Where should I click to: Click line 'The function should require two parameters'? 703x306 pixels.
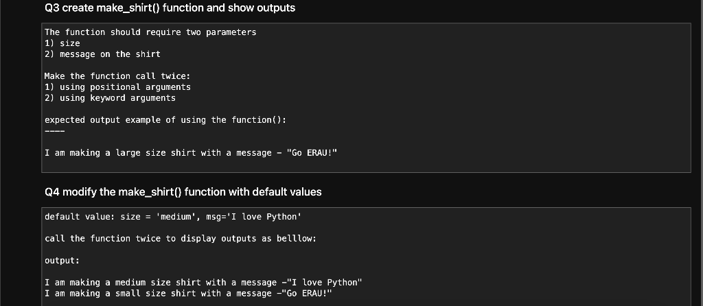point(150,32)
